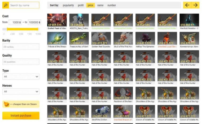Screen dimensions: 202x124
Task: Sort items by popularity
Action: [x=68, y=5]
